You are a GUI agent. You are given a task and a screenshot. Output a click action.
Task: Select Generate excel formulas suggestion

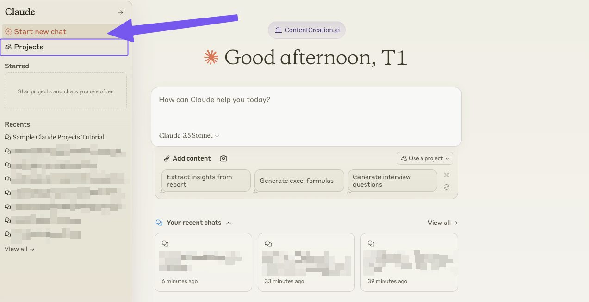click(x=299, y=181)
